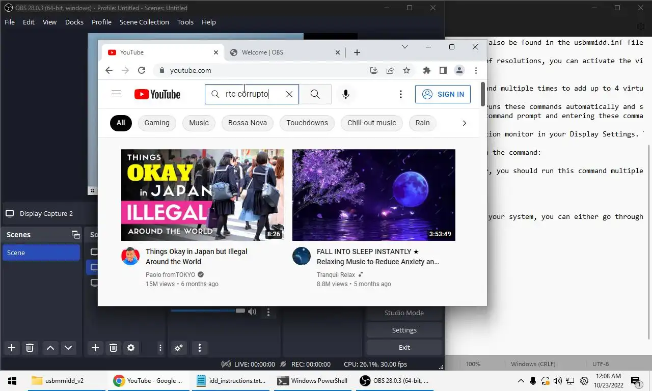Screen dimensions: 652x391
Task: Select the Touchdowns filter chip
Action: 307,123
